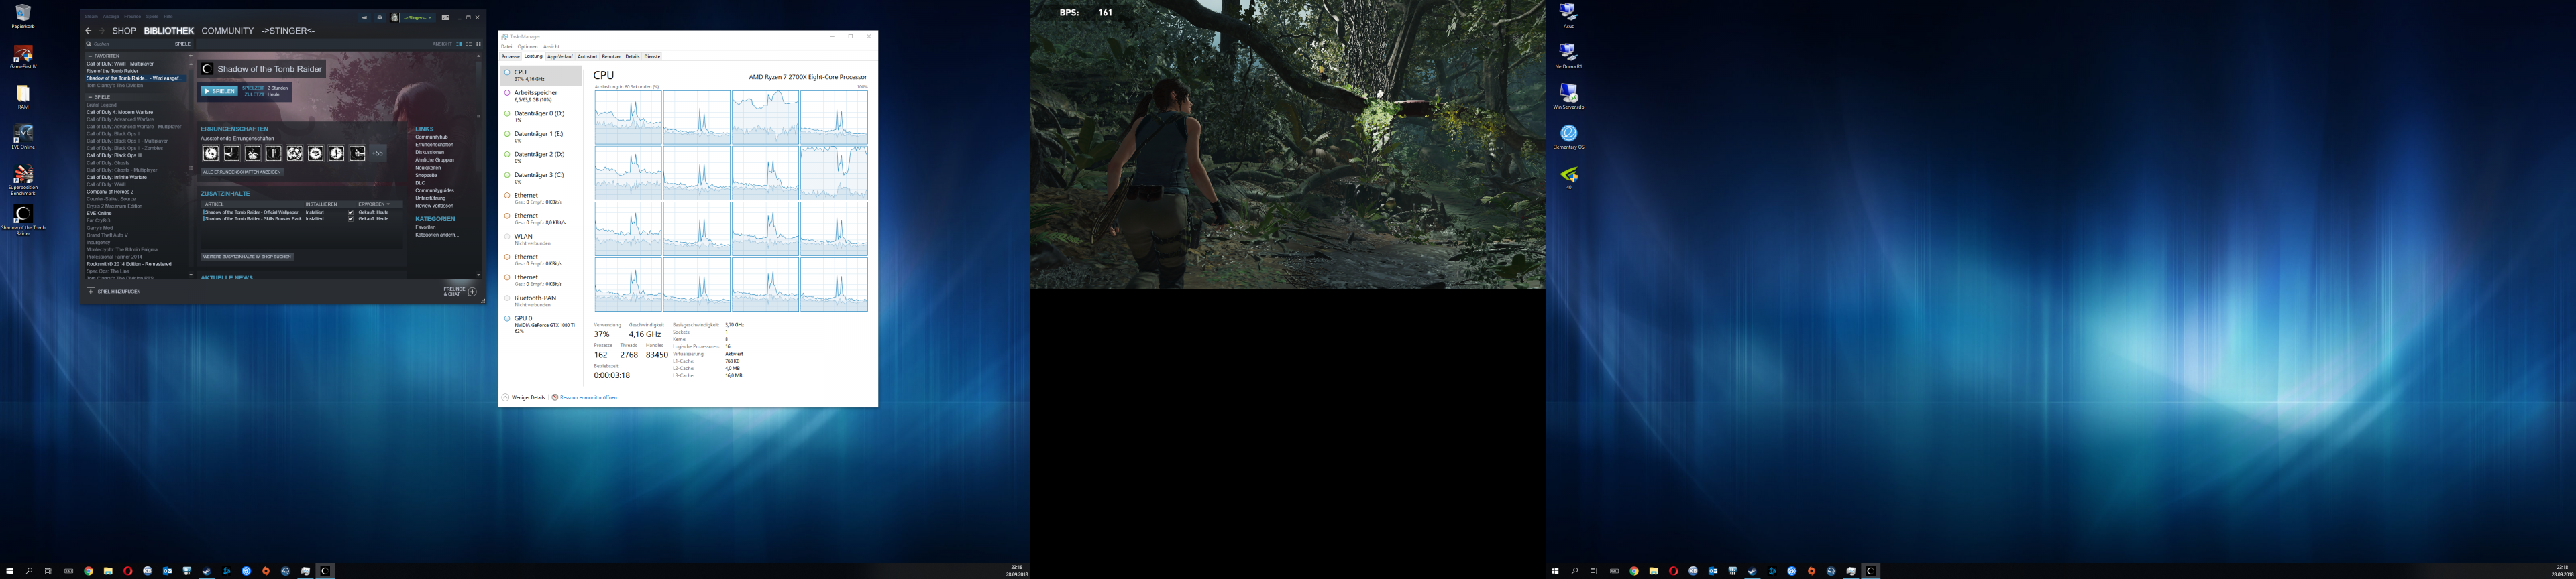Click Steam back navigation arrow
2576x579 pixels.
(x=88, y=31)
